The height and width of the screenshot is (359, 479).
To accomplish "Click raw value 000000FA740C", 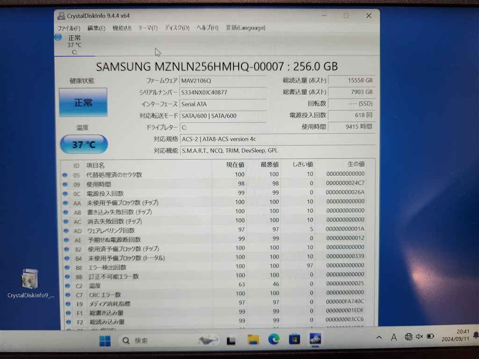I will point(345,302).
